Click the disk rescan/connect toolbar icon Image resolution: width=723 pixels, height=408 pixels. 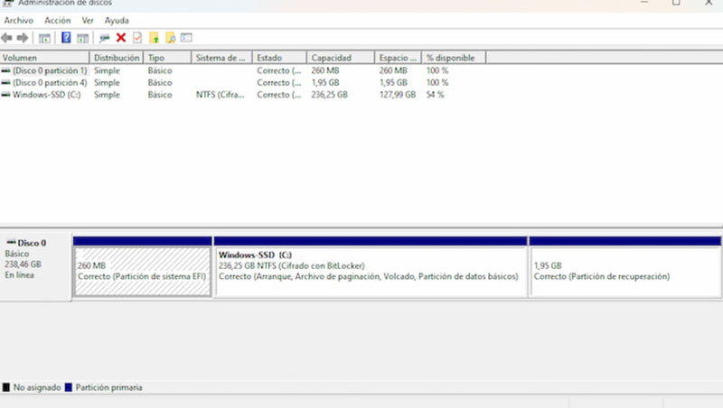point(105,38)
